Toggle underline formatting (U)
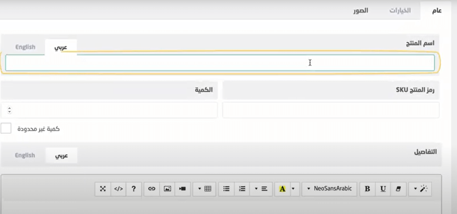The height and width of the screenshot is (214, 457). (x=383, y=189)
